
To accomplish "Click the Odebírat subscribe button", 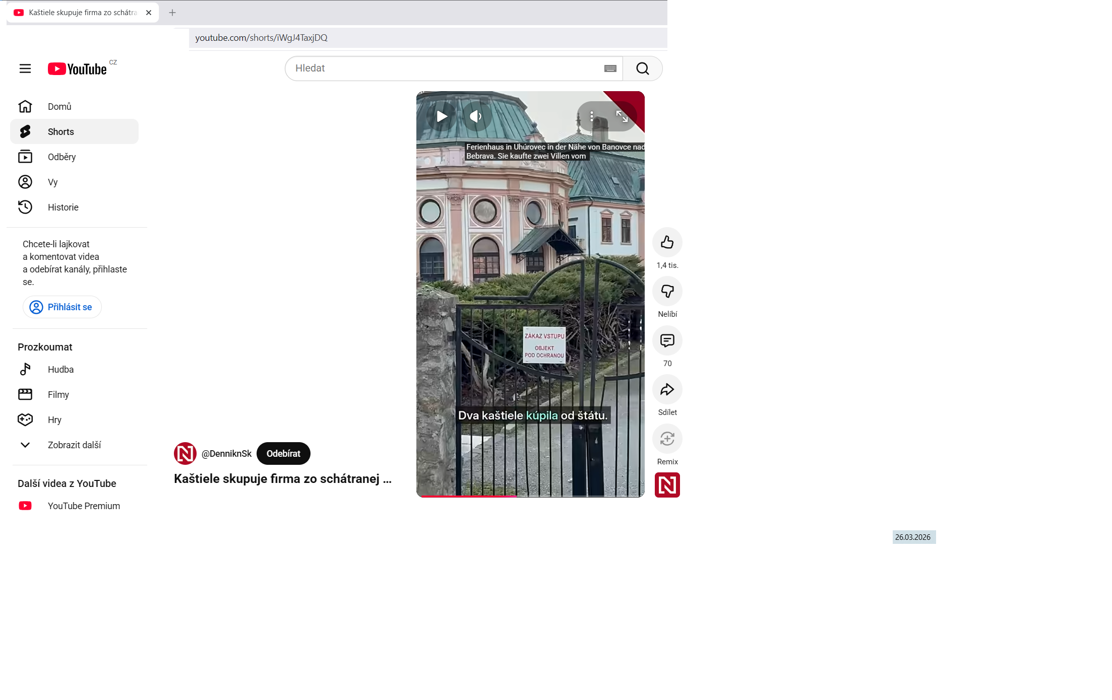I will pyautogui.click(x=283, y=453).
